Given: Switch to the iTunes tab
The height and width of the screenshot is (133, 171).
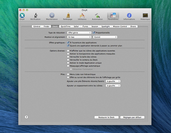Looking at the screenshot, I should click(85, 27).
